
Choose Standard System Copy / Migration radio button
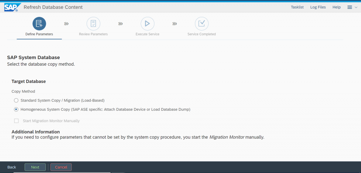[x=16, y=101]
